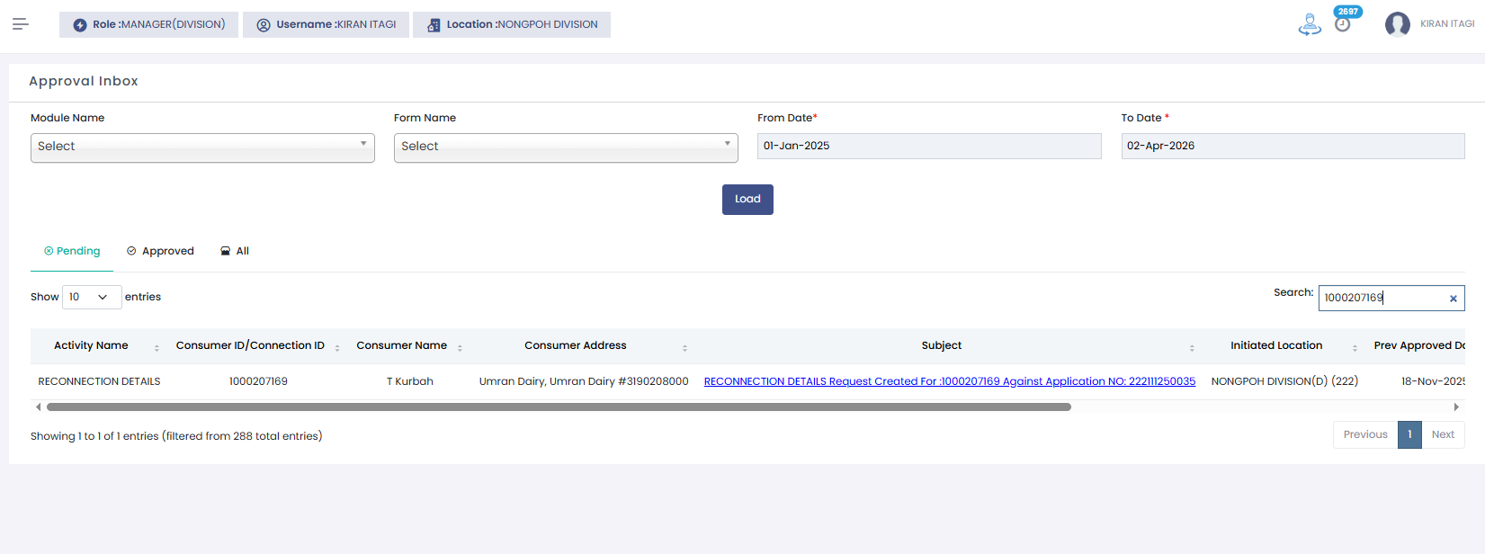Click the Consumer Name column header
The width and height of the screenshot is (1485, 554).
(x=401, y=345)
